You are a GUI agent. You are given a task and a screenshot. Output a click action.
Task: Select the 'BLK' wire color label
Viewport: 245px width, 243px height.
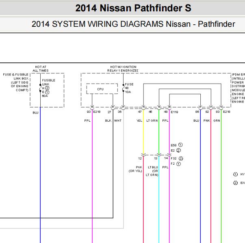108,121
